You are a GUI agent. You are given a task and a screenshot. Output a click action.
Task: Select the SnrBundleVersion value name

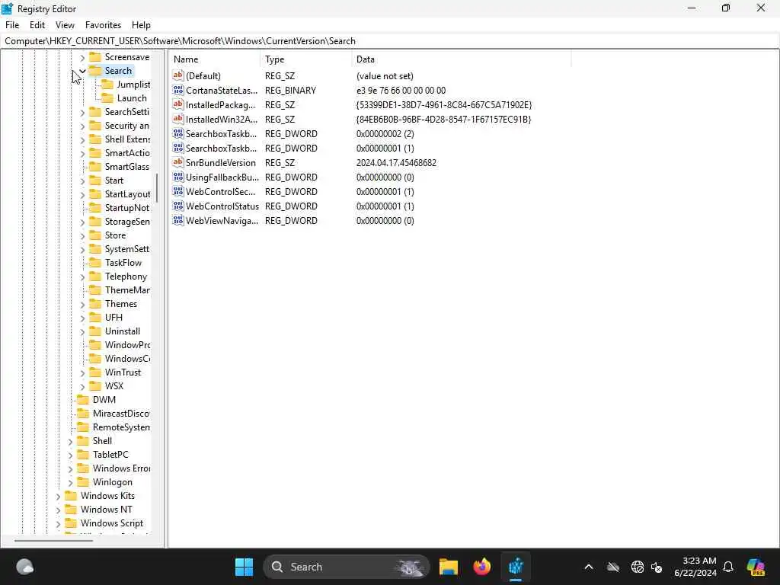(220, 163)
